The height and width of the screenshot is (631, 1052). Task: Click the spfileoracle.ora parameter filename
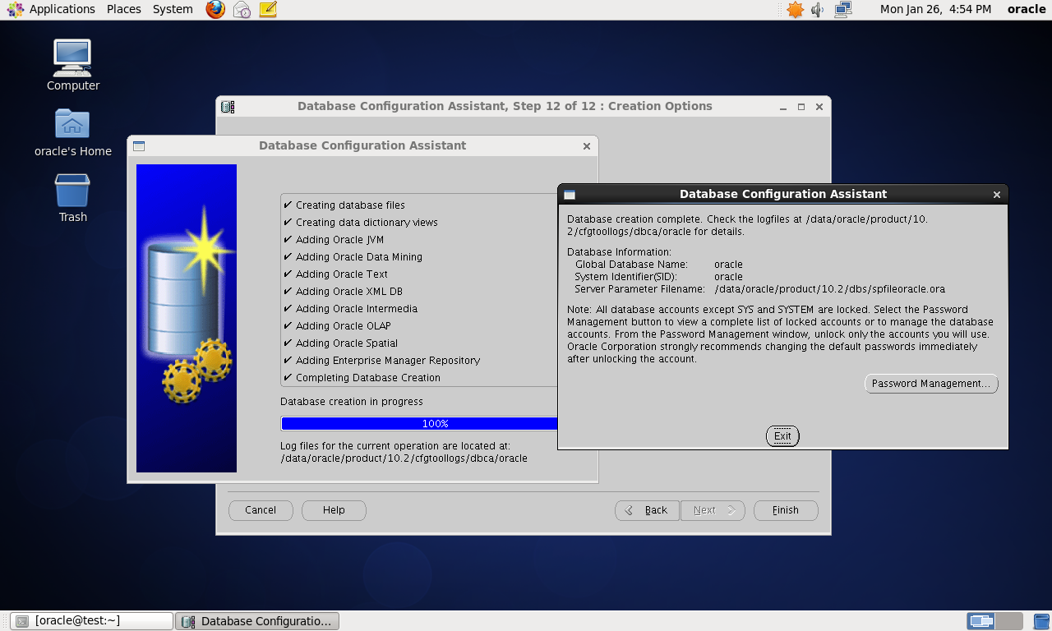(830, 289)
